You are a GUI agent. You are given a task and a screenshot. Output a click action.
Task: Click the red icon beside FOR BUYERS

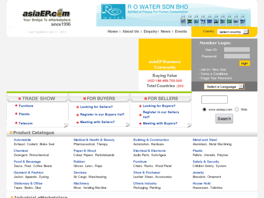85,98
